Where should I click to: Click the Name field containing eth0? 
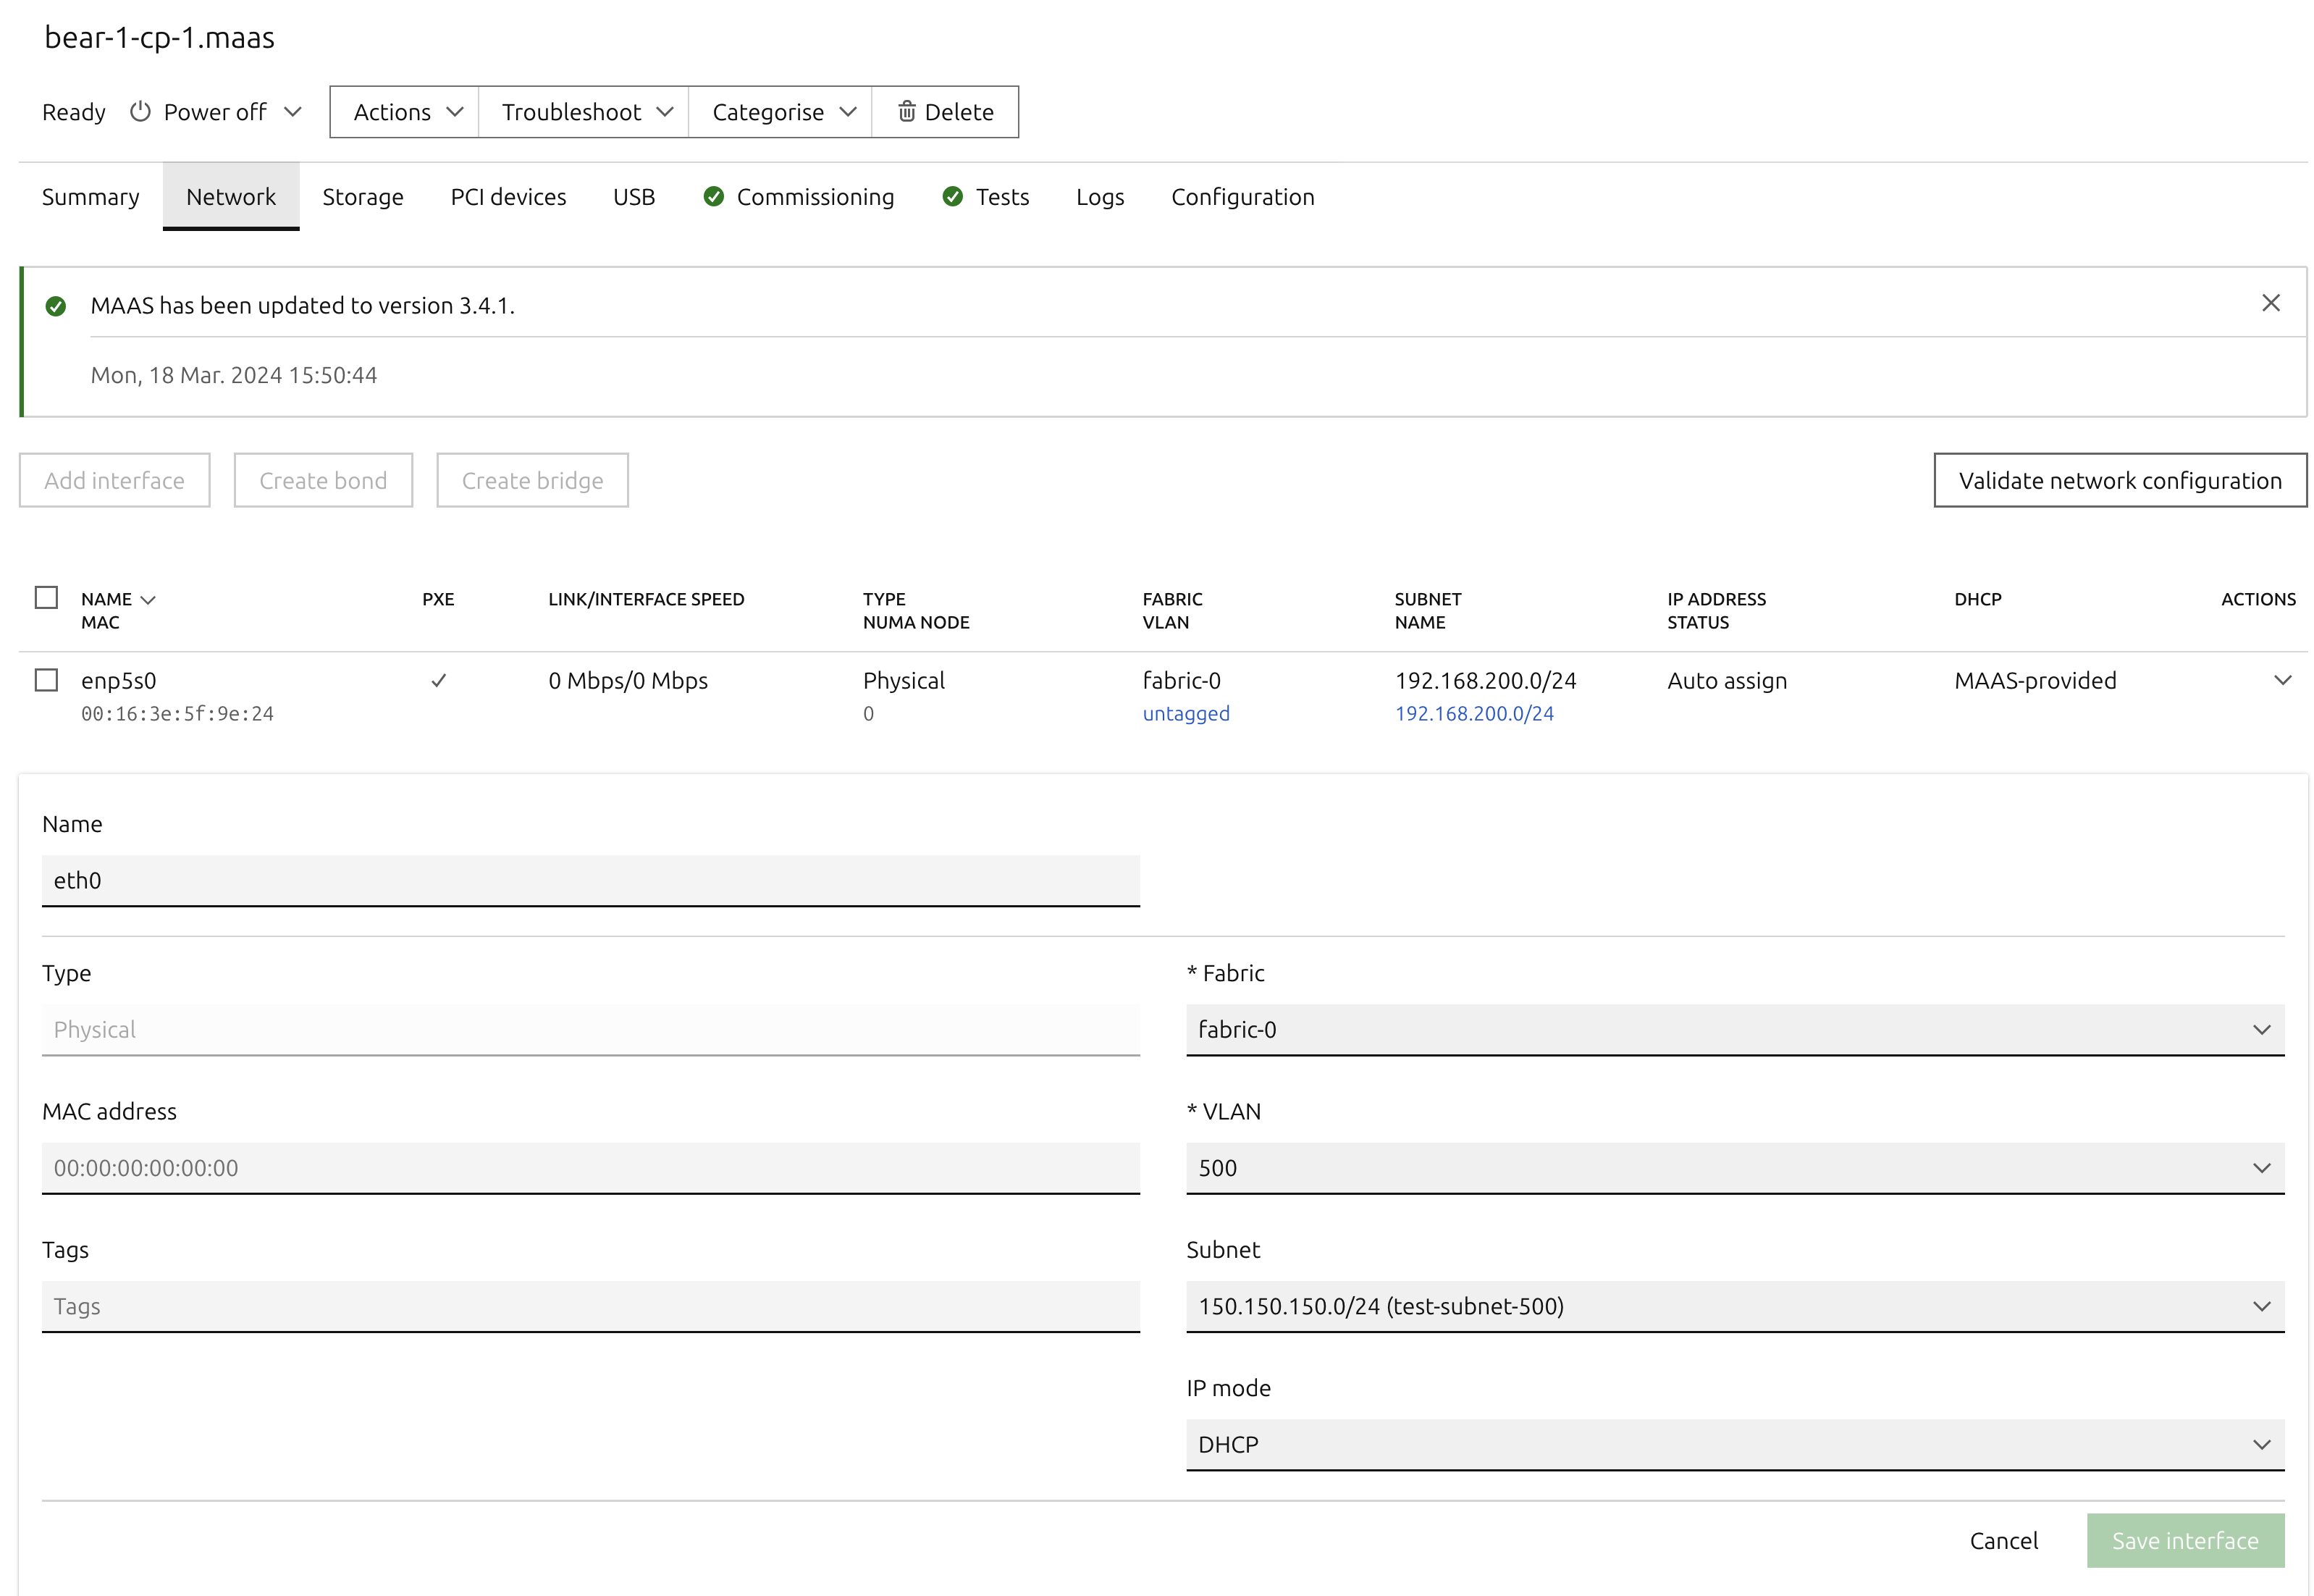point(590,881)
